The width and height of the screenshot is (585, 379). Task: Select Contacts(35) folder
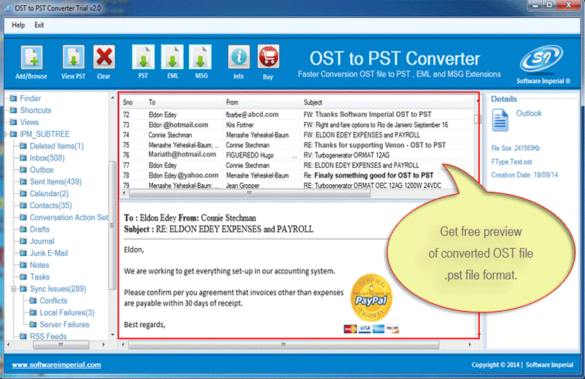(51, 206)
